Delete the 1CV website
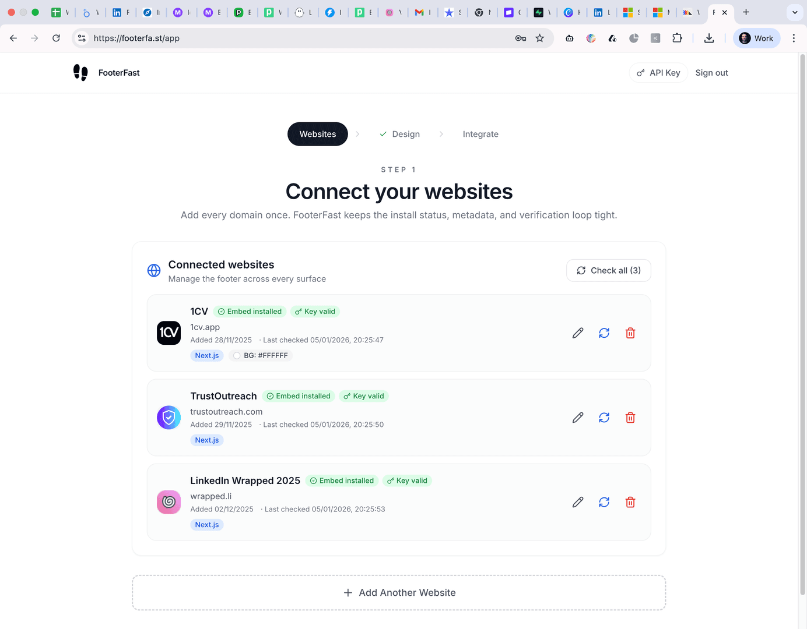 (630, 333)
